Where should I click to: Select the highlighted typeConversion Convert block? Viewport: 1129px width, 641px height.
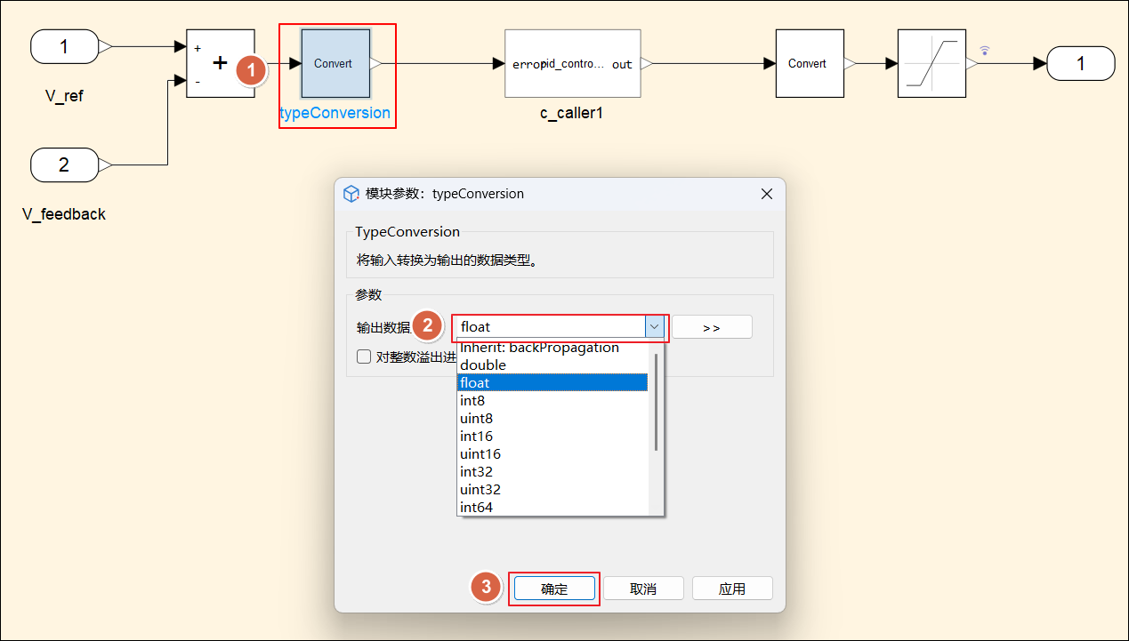point(335,64)
